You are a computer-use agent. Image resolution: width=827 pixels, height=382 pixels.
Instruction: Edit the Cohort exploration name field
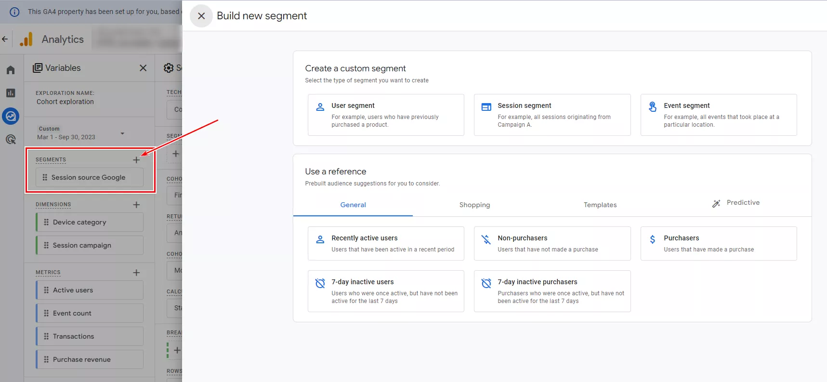click(65, 102)
